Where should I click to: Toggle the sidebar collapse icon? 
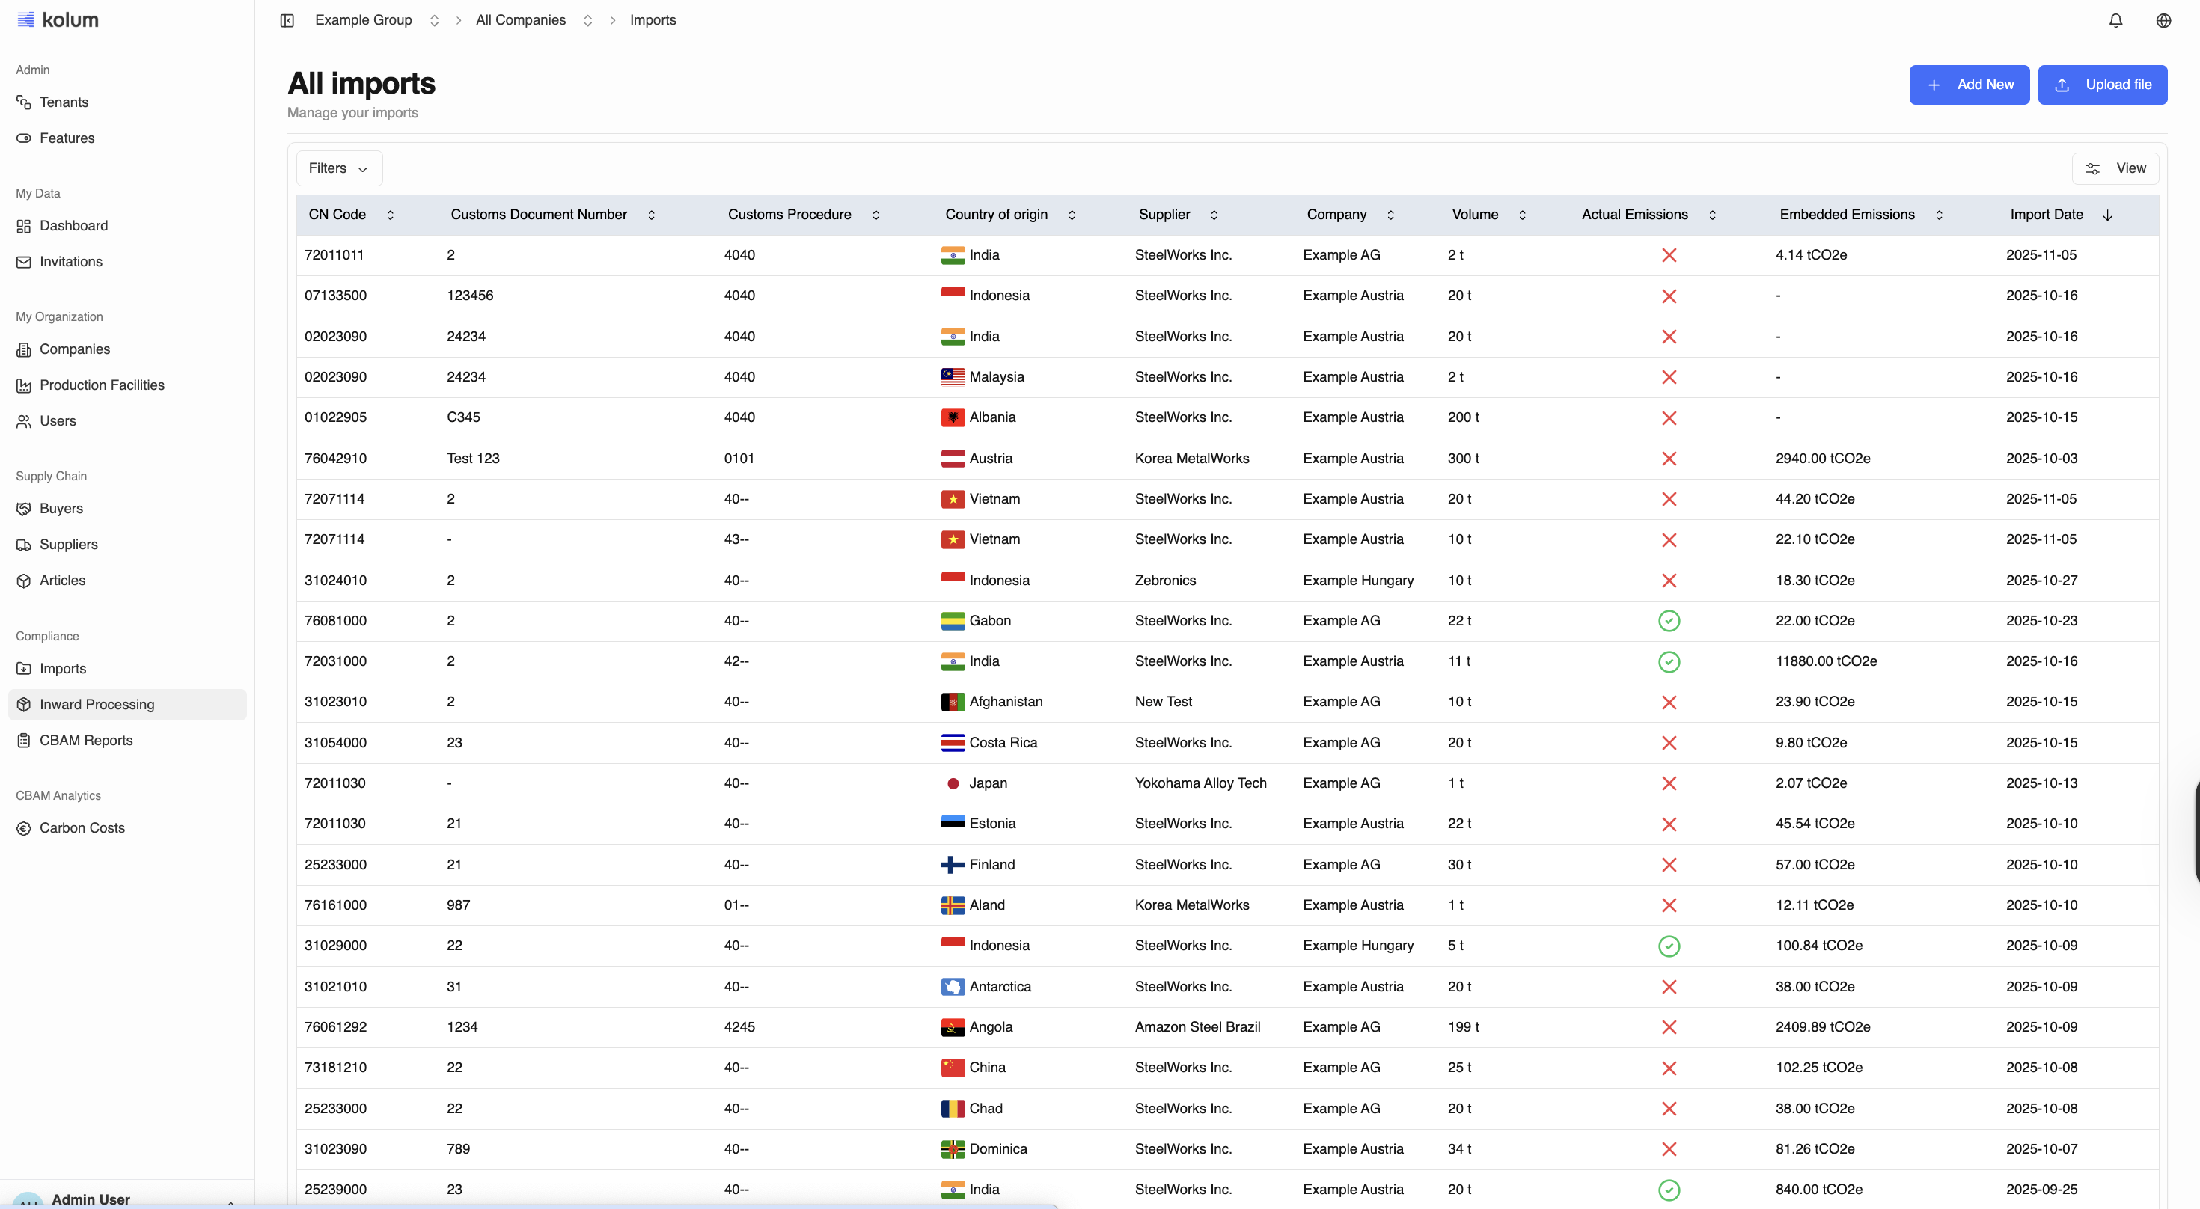(x=287, y=20)
